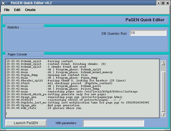Click the text cursor on the empty console line
This screenshot has width=171, height=131.
pos(7,114)
